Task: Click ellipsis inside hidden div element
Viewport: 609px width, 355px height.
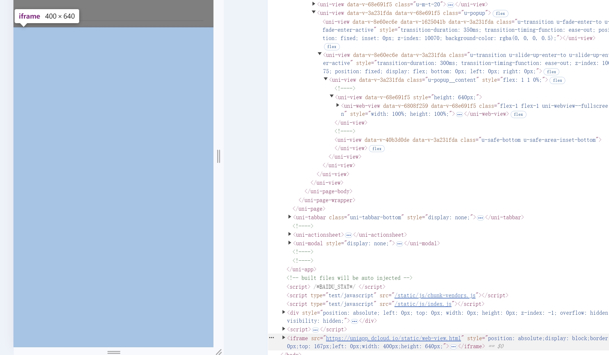Action: pyautogui.click(x=354, y=321)
